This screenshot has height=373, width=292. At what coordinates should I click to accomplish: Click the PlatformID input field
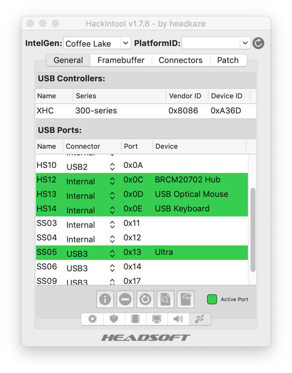[x=211, y=43]
